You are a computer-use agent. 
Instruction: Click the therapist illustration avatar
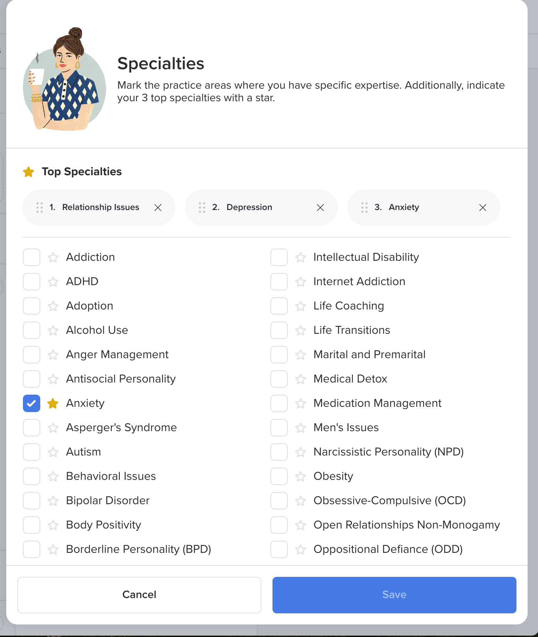pyautogui.click(x=65, y=79)
